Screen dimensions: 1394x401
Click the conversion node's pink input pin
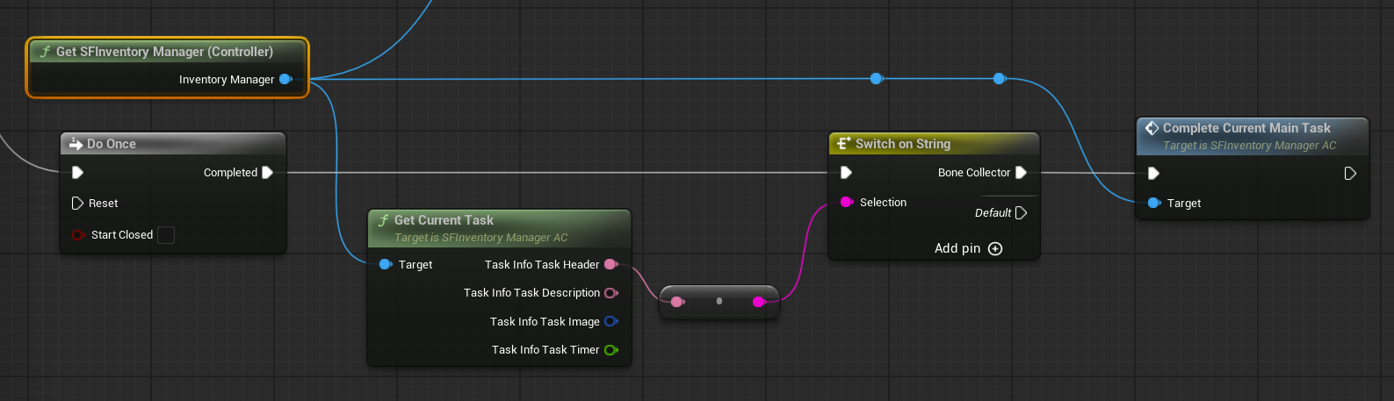pos(677,302)
